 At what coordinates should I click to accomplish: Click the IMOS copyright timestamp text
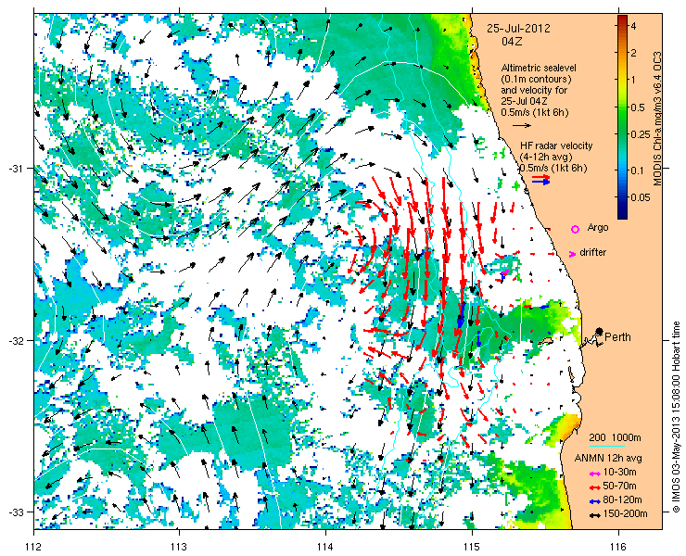pos(676,417)
